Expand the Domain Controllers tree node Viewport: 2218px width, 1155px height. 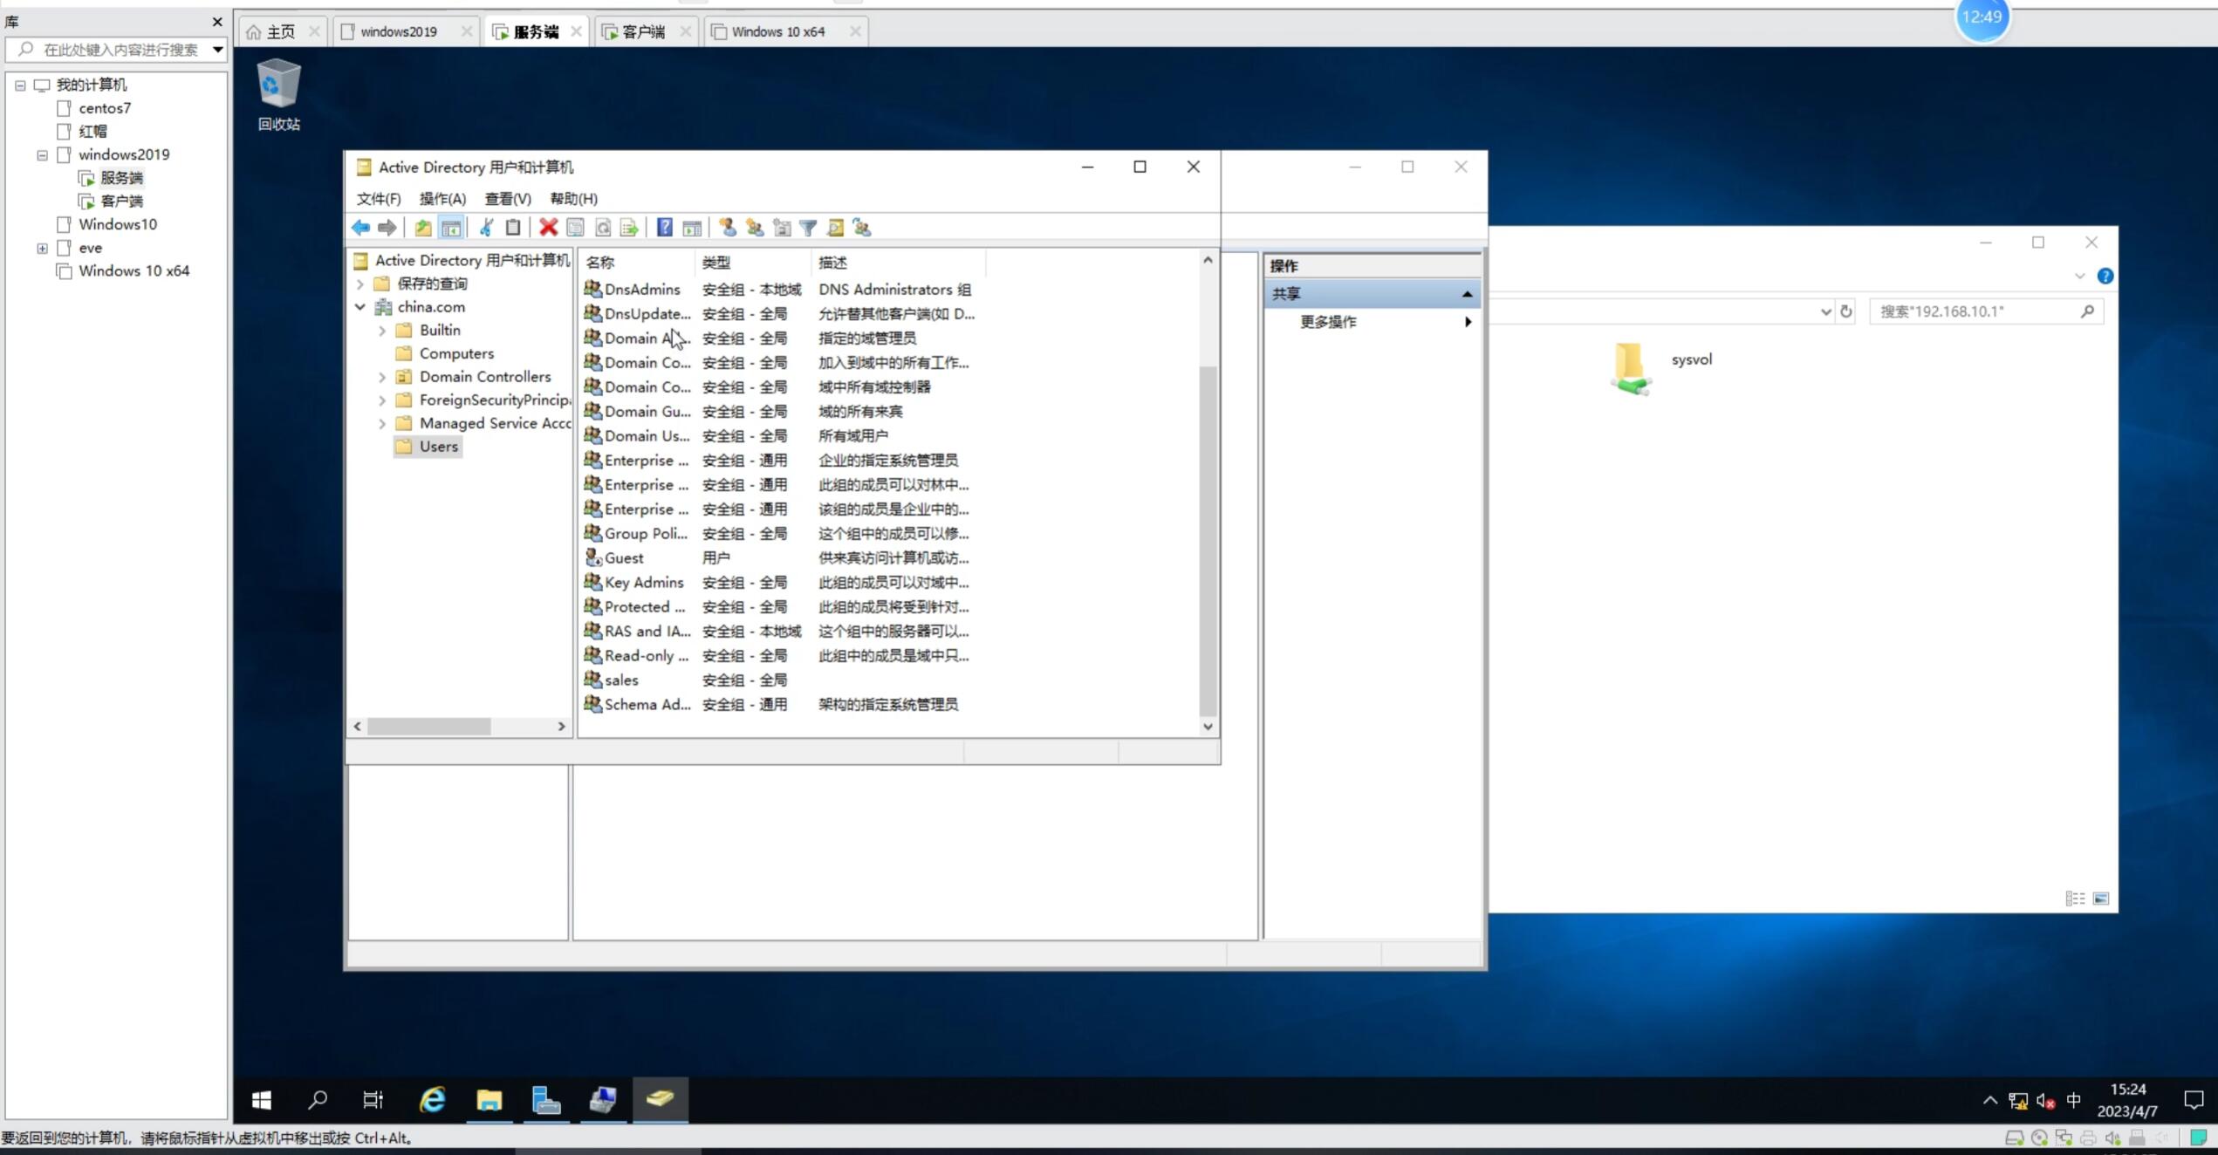pyautogui.click(x=382, y=377)
